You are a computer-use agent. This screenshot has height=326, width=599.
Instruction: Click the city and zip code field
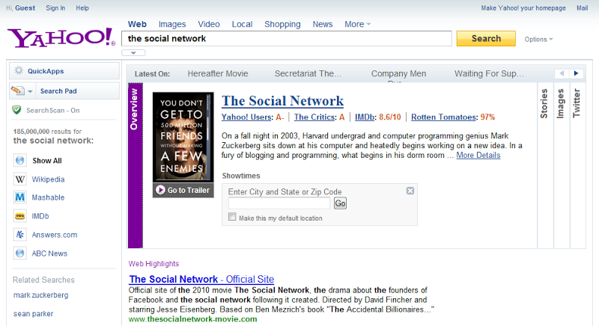click(x=279, y=203)
